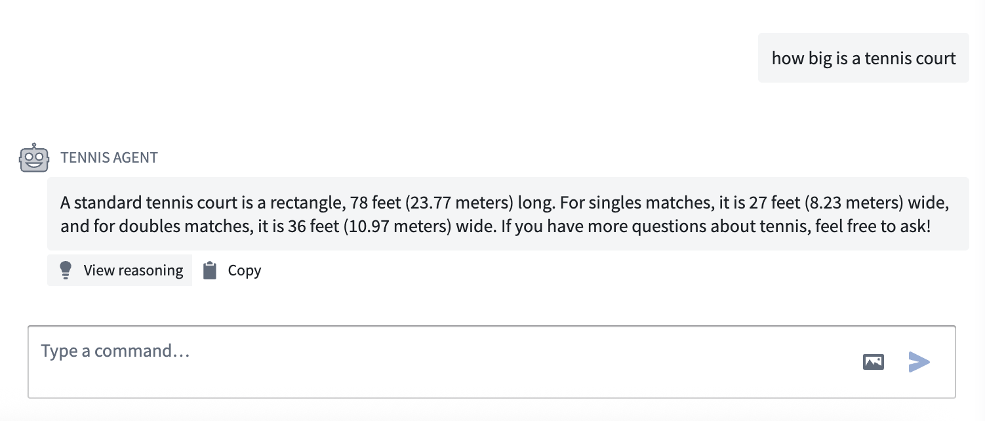The height and width of the screenshot is (421, 985).
Task: Copy the agent's tennis court answer
Action: (x=231, y=270)
